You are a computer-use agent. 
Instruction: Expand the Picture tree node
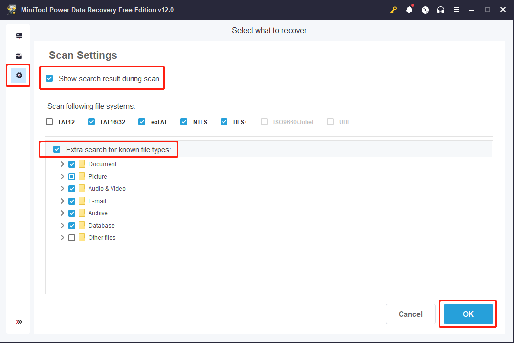(62, 177)
